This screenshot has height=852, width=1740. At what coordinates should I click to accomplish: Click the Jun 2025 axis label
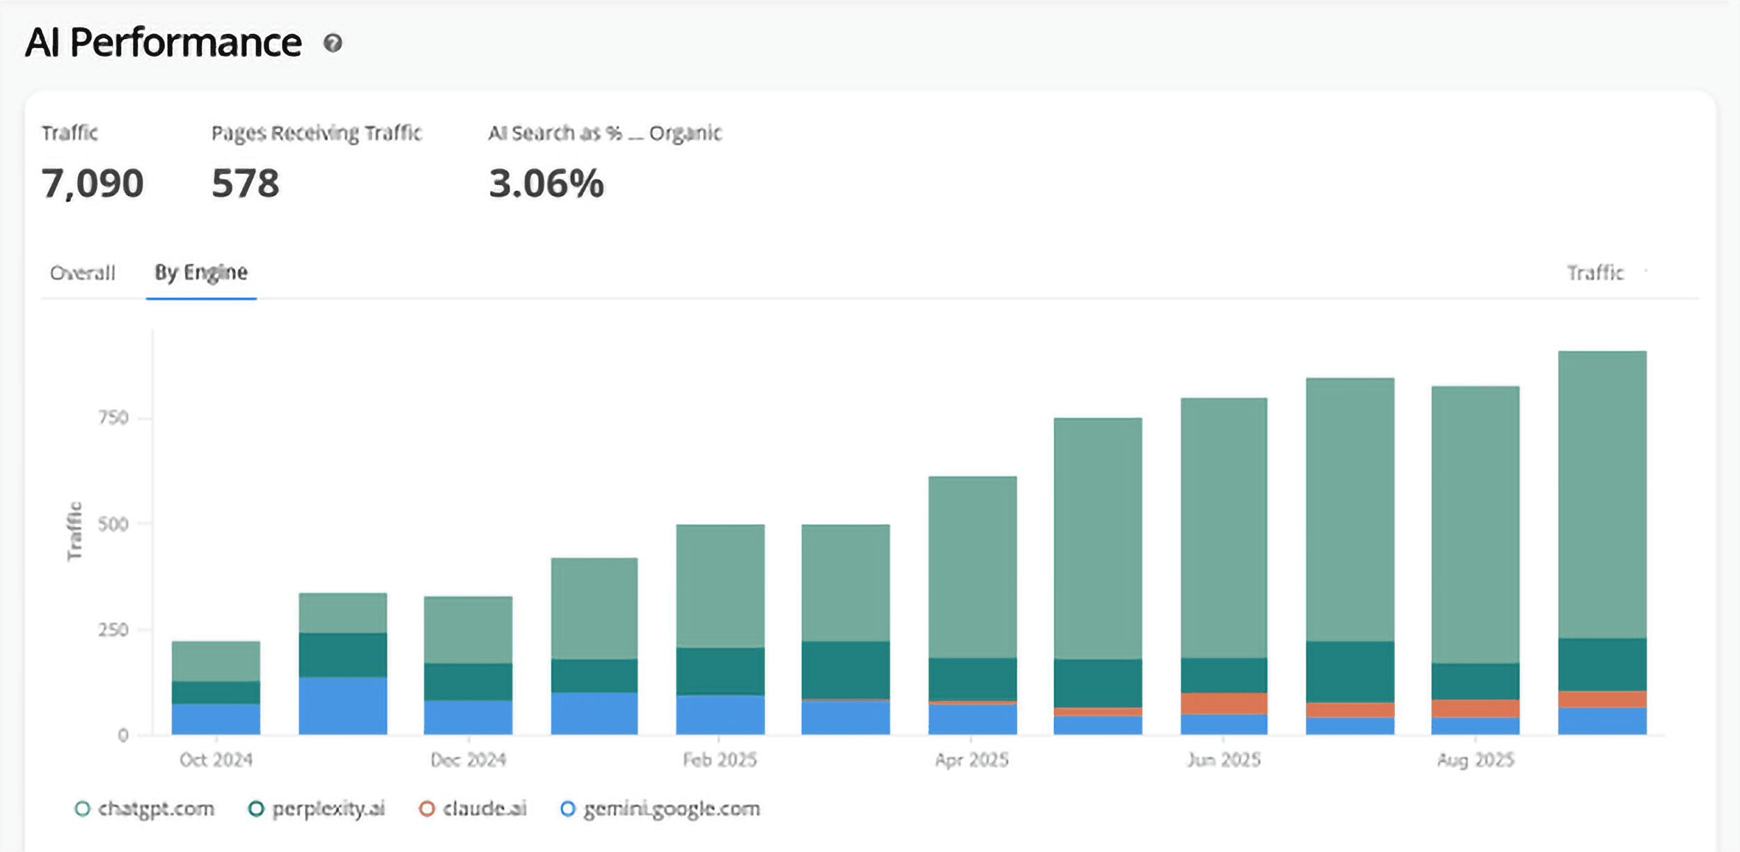coord(1224,759)
